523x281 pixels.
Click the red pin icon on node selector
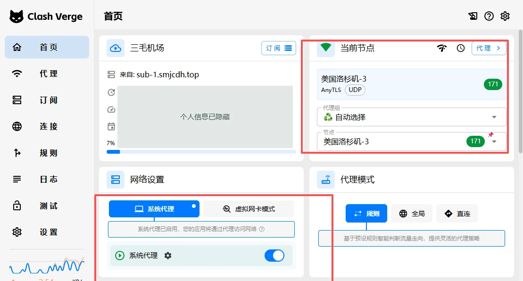tap(490, 135)
